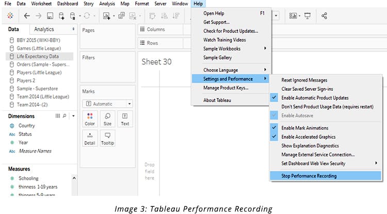Click the Save icon in toolbar
The image size is (387, 214).
pyautogui.click(x=50, y=16)
